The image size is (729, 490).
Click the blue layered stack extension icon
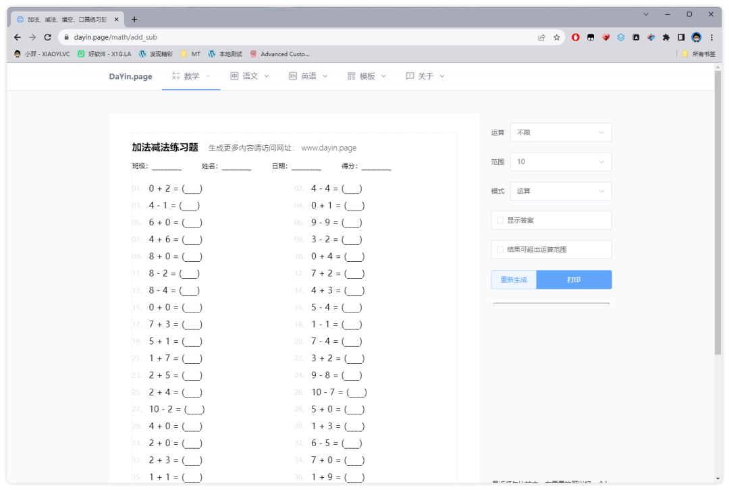tap(621, 37)
